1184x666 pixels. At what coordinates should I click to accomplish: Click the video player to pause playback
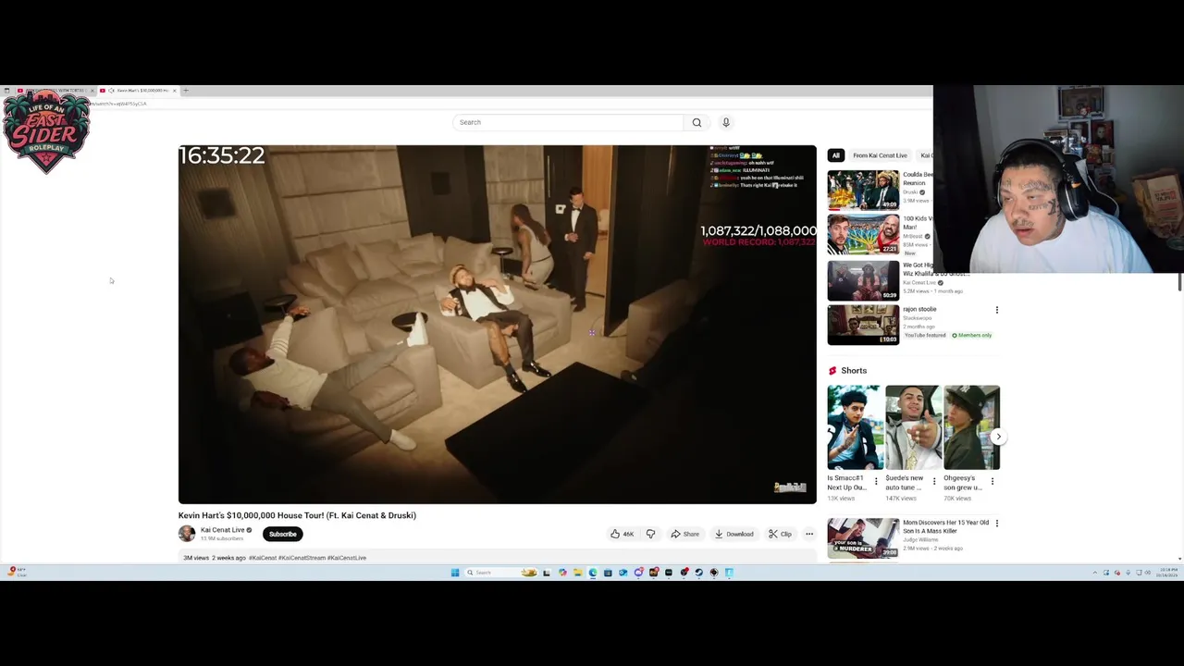coord(498,324)
